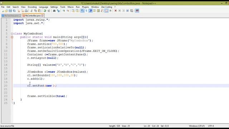Open Find with the binoculars icon
This screenshot has width=229, height=129.
(54, 11)
